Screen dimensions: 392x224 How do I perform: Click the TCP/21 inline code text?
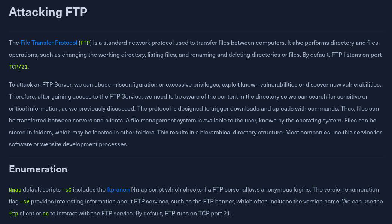(18, 67)
